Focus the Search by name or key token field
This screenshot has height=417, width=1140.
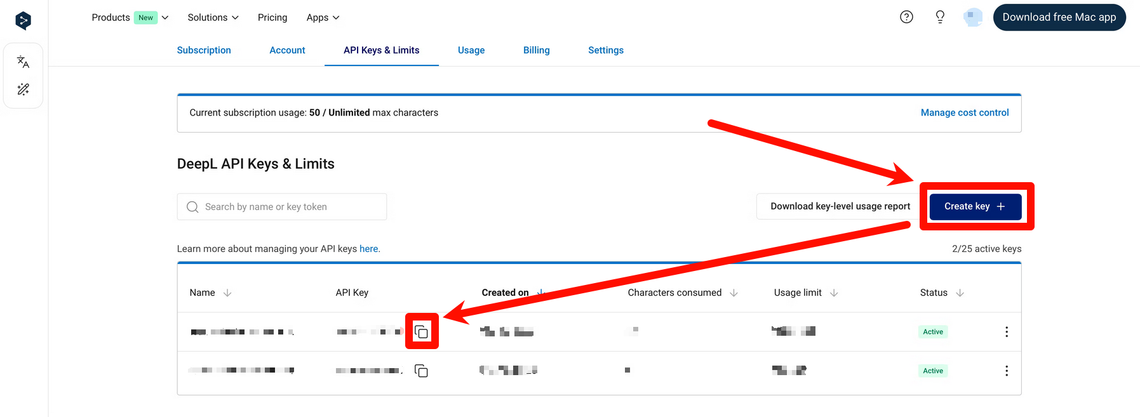(289, 207)
